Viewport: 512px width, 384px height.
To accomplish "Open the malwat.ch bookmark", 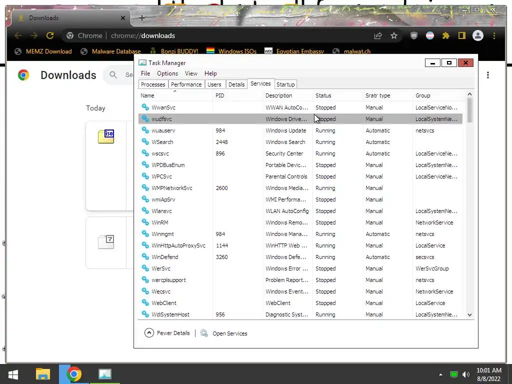I will [351, 51].
